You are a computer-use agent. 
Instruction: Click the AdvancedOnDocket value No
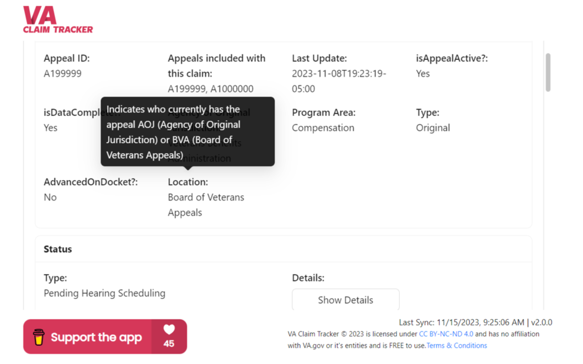50,197
